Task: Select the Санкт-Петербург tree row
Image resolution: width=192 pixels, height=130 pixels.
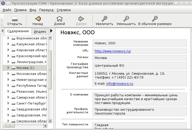Action: (25, 103)
